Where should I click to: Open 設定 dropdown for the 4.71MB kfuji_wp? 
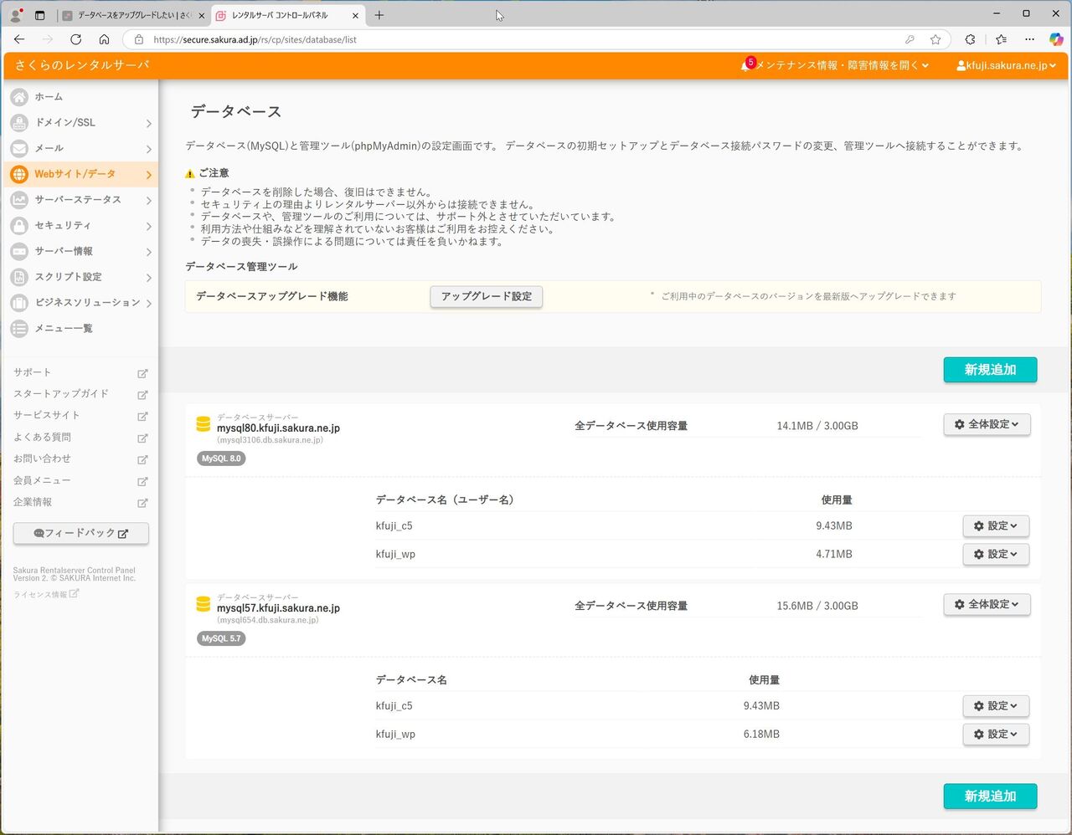(996, 554)
